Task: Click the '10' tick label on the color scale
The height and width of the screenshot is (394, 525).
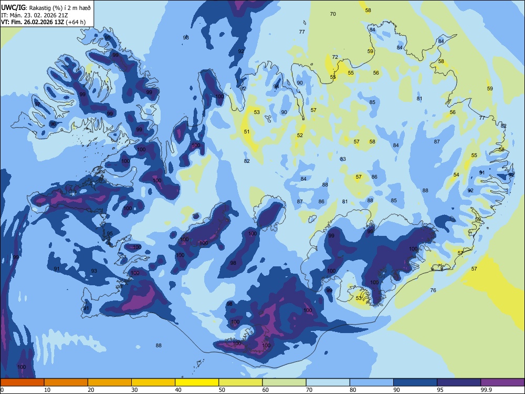Action: [x=47, y=390]
